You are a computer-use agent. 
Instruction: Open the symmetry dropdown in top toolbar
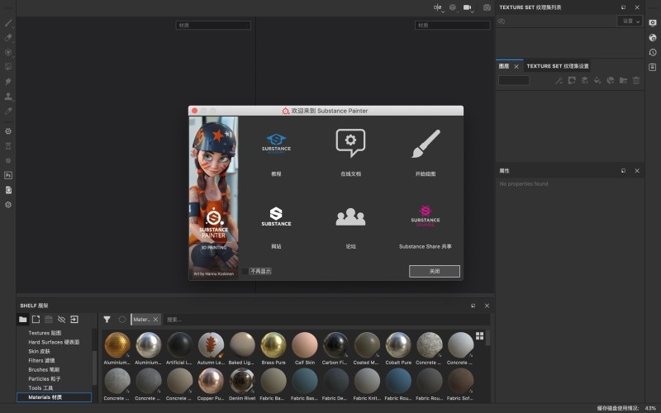[439, 7]
